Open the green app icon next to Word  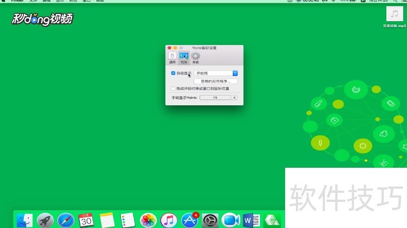272,220
